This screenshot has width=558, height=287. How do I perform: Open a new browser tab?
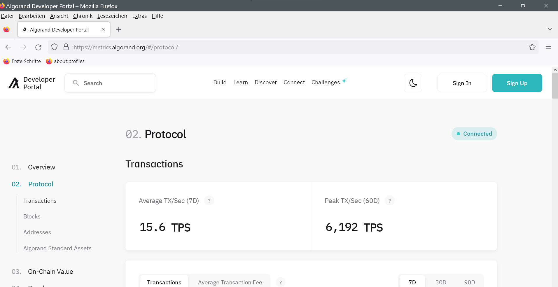pyautogui.click(x=118, y=29)
